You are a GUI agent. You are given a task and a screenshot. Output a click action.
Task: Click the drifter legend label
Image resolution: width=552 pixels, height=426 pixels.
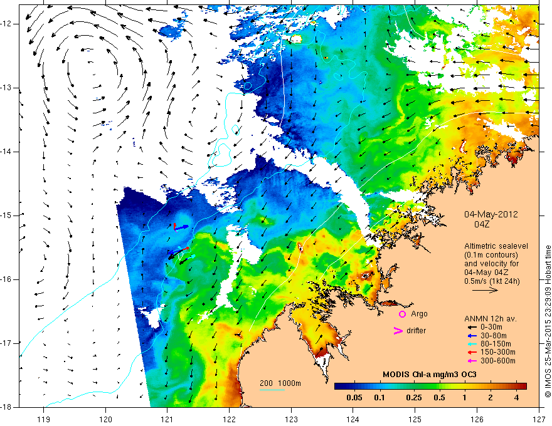pos(416,330)
